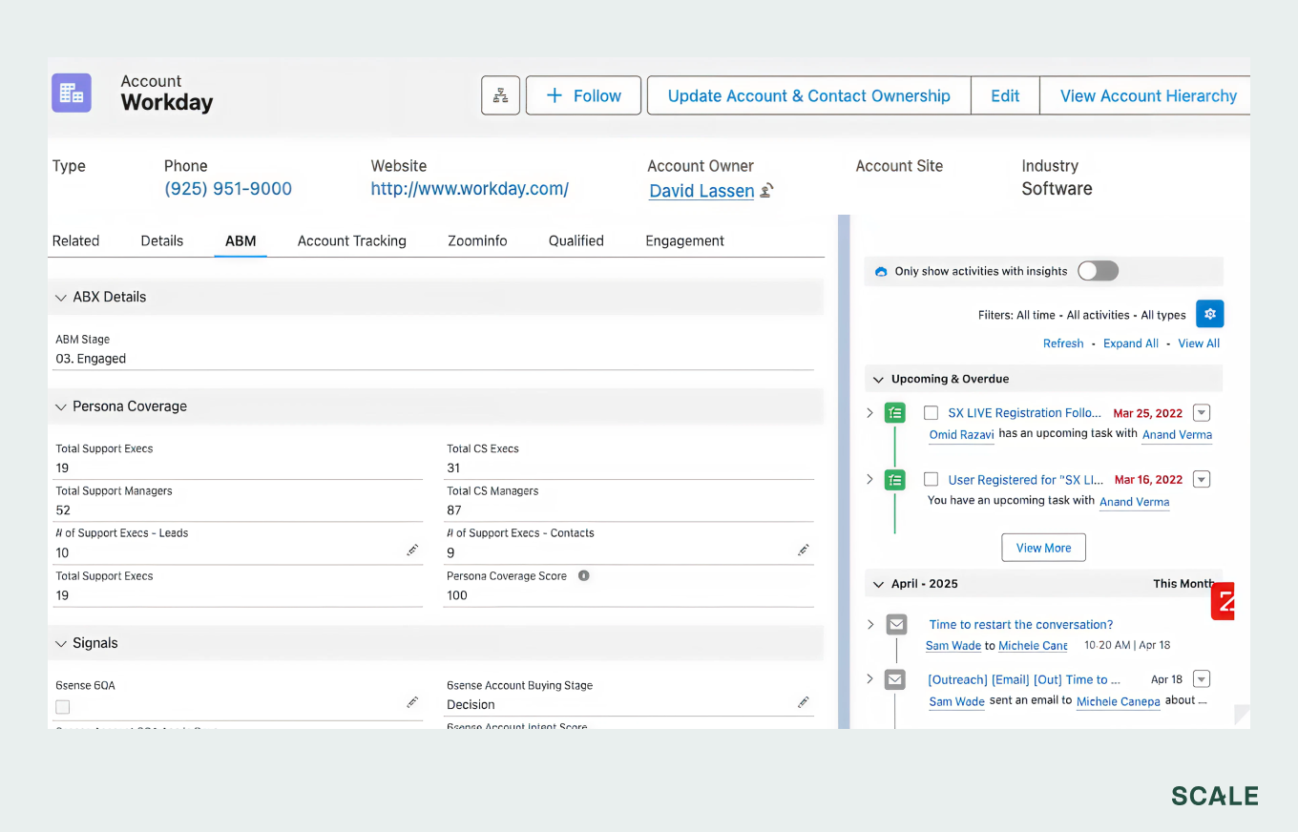The height and width of the screenshot is (832, 1298).
Task: Edit 6sense Account Buying Stage pencil icon
Action: point(804,702)
